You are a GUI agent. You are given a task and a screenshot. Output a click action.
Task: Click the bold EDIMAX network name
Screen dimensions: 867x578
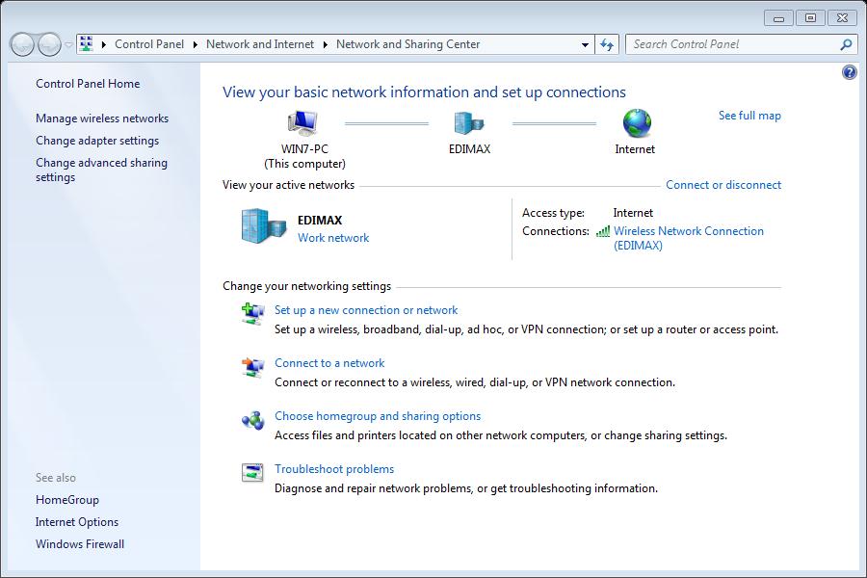coord(320,221)
